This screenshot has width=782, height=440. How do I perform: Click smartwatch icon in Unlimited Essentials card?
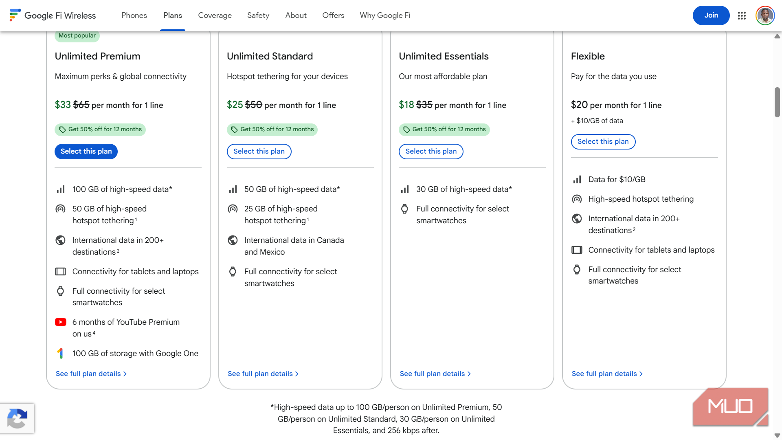coord(405,209)
